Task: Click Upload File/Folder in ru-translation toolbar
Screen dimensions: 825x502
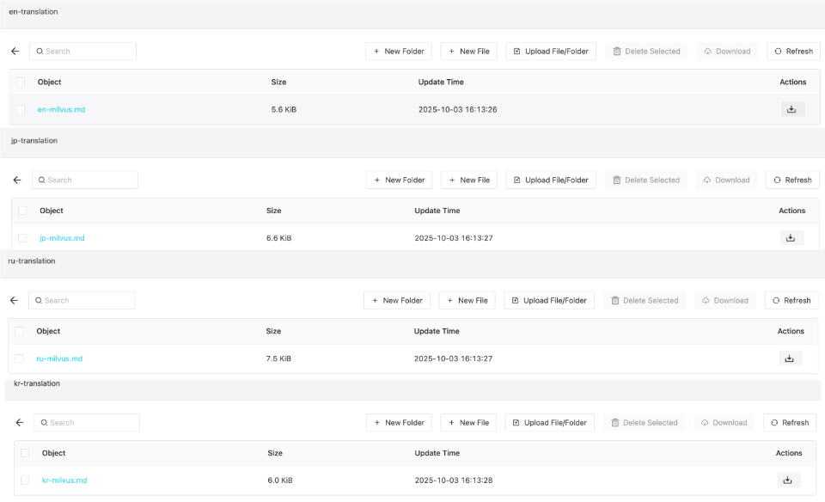Action: (549, 301)
